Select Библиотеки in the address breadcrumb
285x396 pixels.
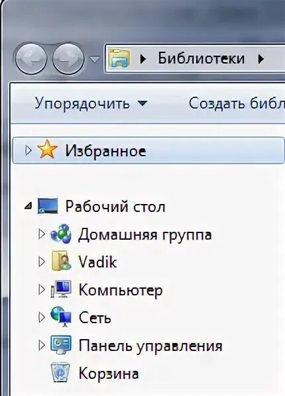[201, 58]
